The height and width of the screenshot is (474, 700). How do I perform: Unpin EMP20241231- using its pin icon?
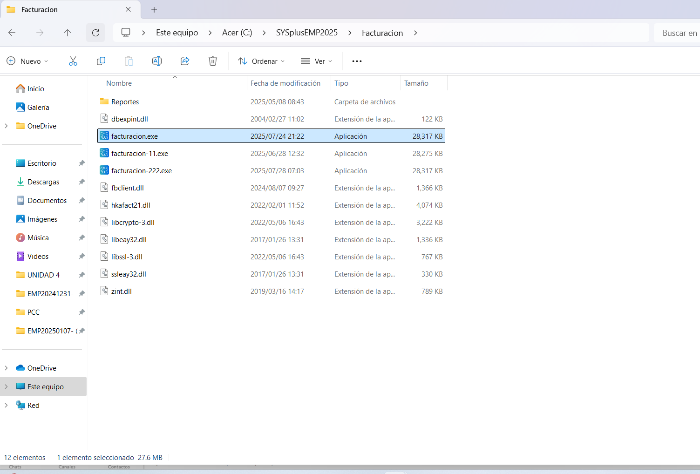tap(82, 293)
